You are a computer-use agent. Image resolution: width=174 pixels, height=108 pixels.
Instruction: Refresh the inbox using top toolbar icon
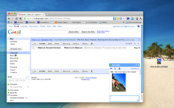(x=92, y=43)
